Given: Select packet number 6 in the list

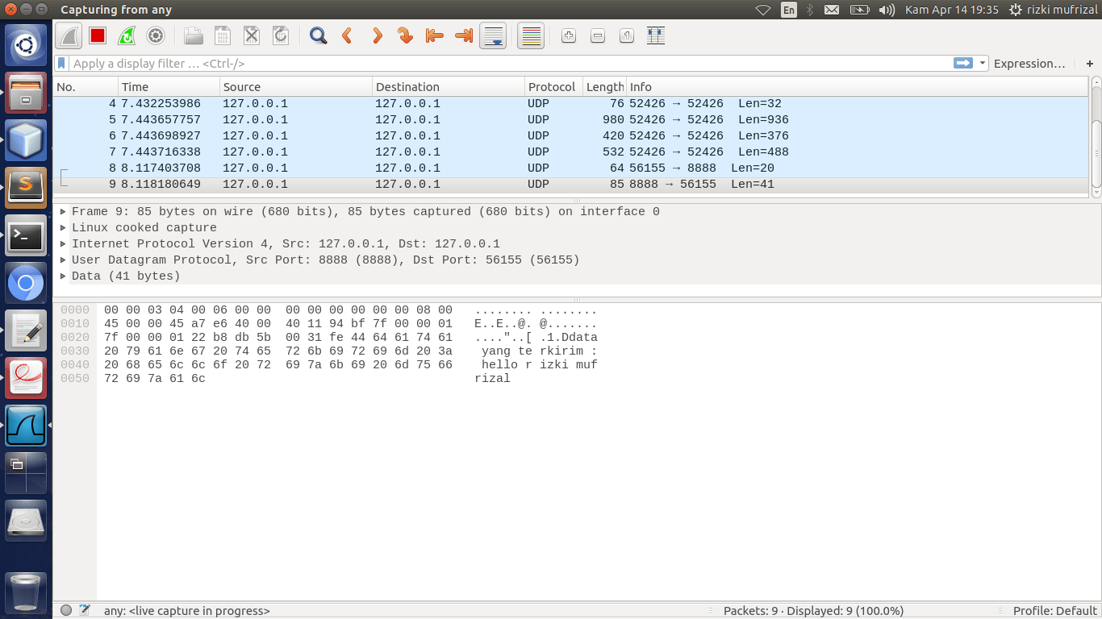Looking at the screenshot, I should click(323, 135).
